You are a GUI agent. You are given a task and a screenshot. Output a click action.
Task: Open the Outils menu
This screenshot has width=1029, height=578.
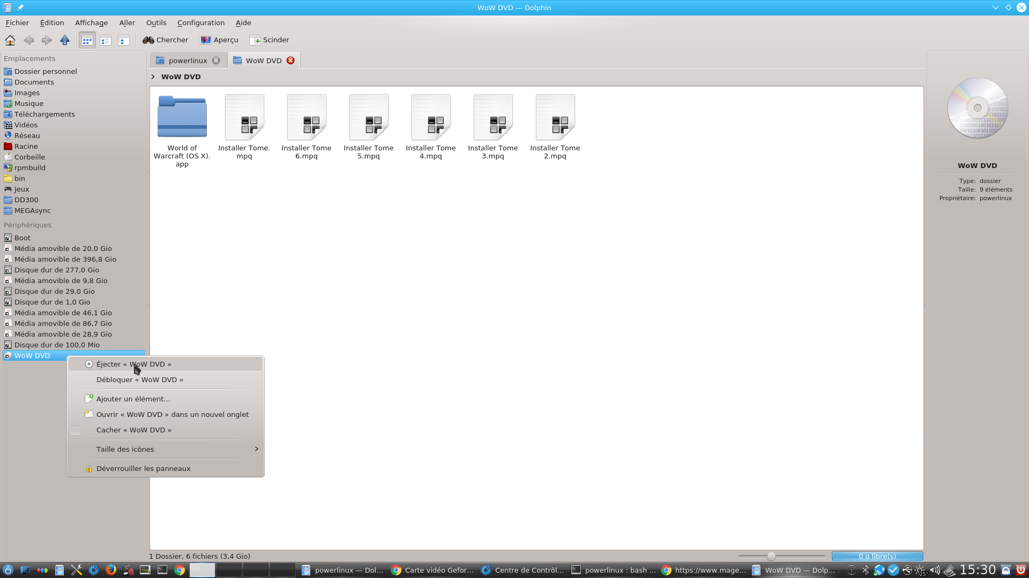click(156, 22)
